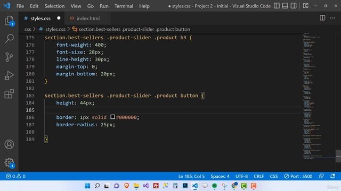Viewport: 341px width, 191px height.
Task: Open the Chat taskbar icon
Action: click(117, 186)
